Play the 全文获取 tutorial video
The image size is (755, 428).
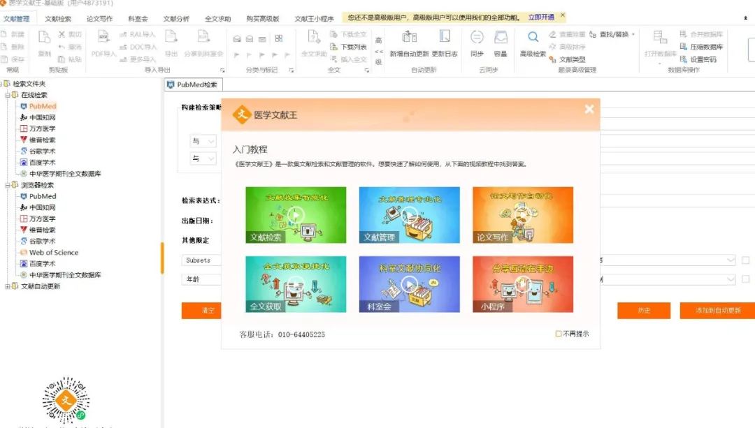tap(296, 284)
